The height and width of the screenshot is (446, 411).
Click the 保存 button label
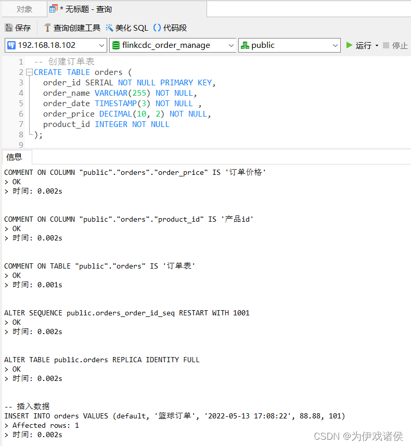(23, 28)
